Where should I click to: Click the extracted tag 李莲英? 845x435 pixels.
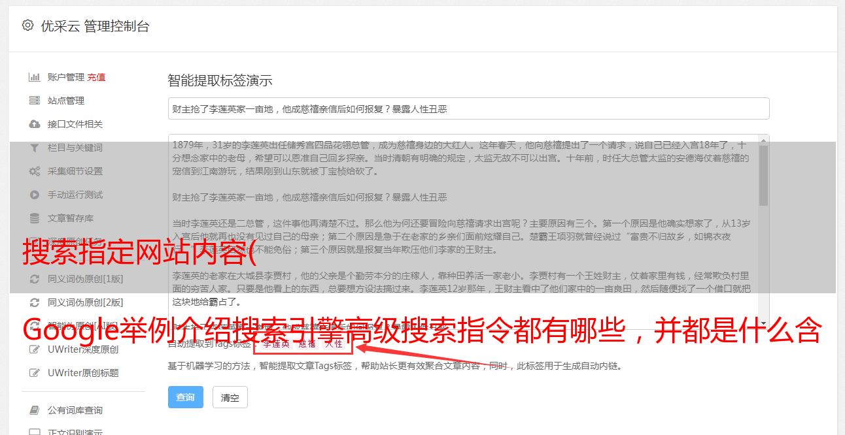(x=276, y=344)
